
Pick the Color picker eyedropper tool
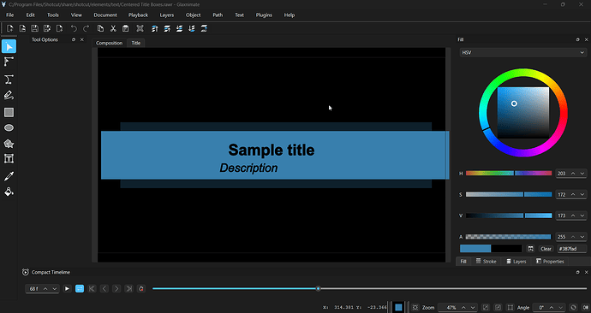(x=9, y=176)
